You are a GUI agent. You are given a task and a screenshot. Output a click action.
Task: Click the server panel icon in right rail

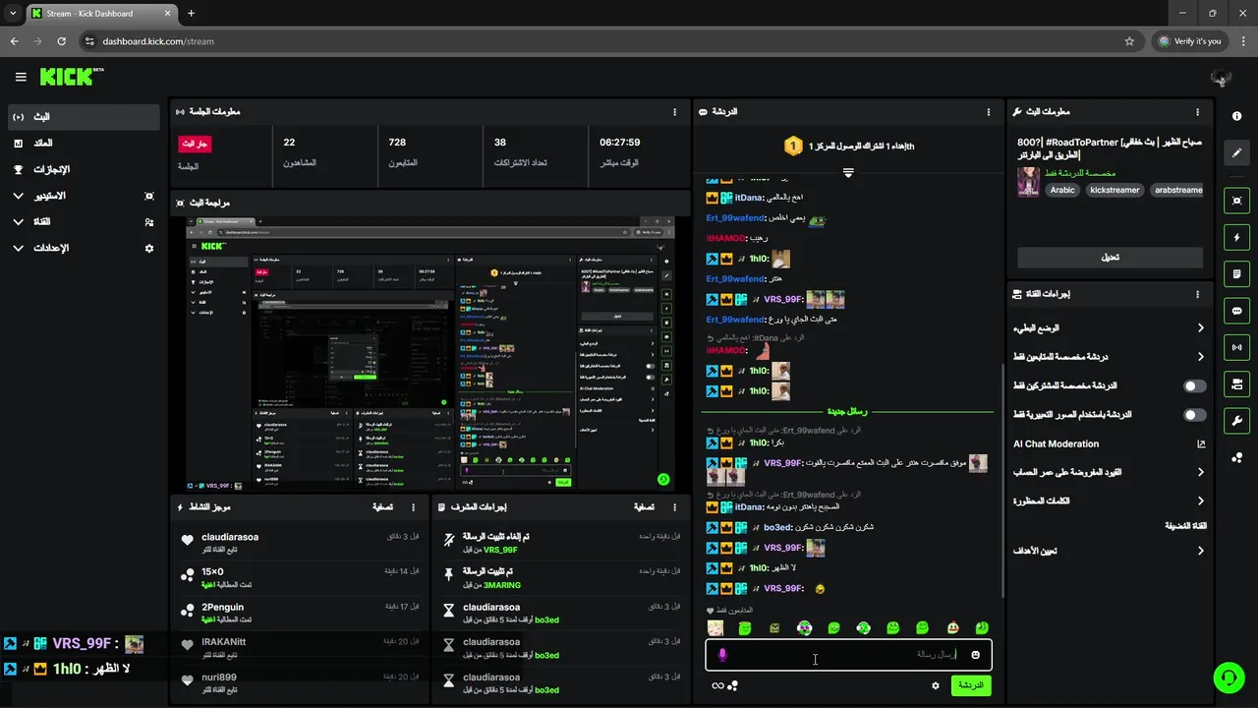(x=1236, y=383)
